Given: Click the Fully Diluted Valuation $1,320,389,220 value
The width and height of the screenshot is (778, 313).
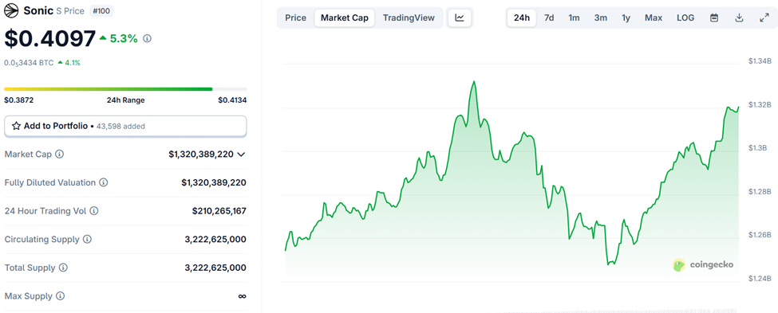Looking at the screenshot, I should [x=214, y=182].
